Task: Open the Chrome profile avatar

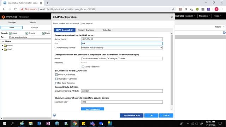Action: coord(216,9)
